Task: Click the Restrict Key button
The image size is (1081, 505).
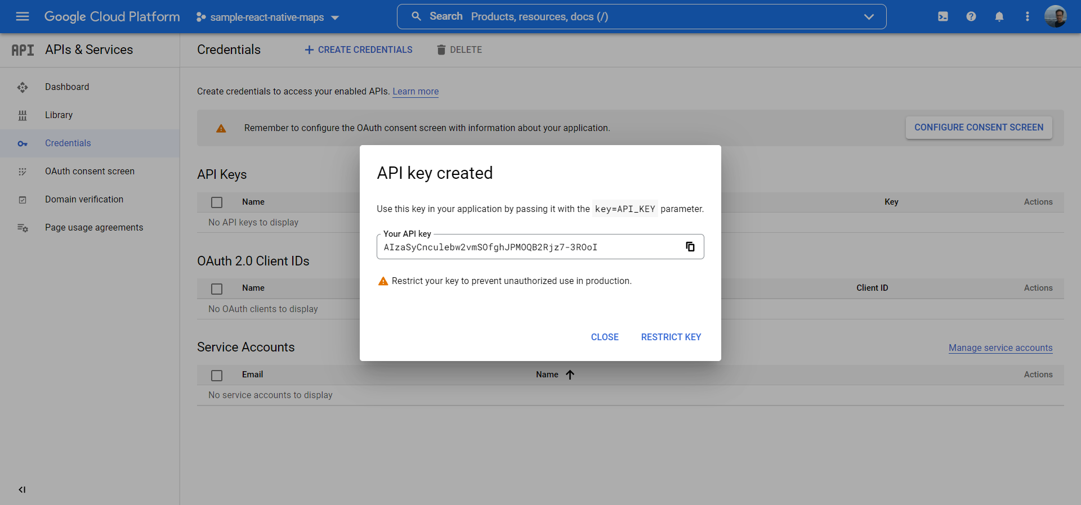Action: [x=671, y=337]
